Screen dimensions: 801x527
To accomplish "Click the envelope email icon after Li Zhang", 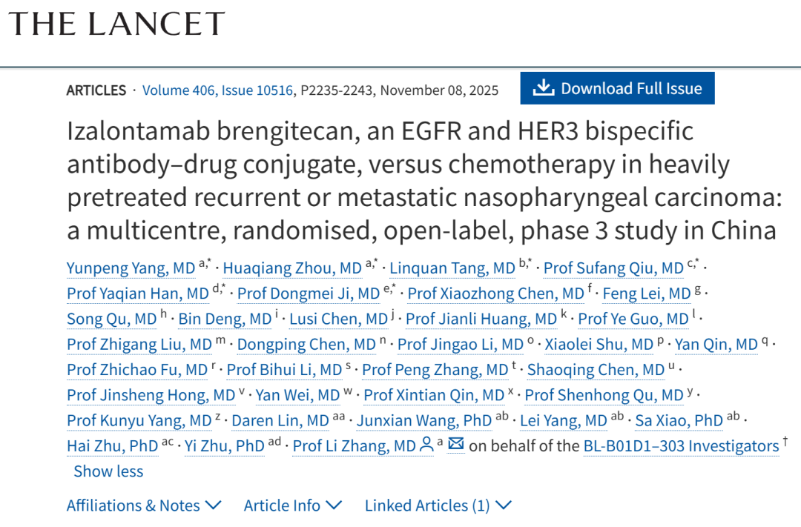I will (455, 445).
